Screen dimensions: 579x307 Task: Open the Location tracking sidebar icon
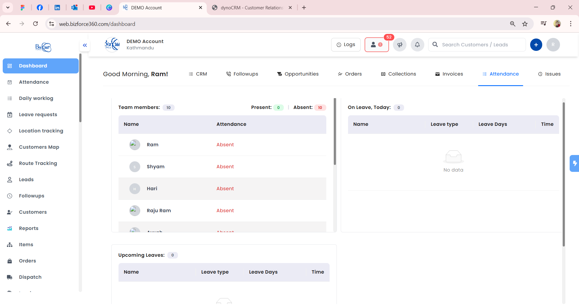[10, 131]
